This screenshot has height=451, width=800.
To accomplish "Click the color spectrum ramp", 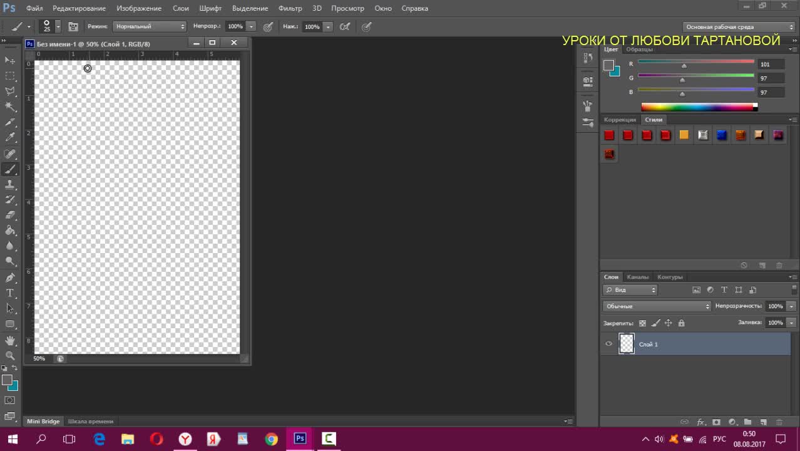I will 699,107.
